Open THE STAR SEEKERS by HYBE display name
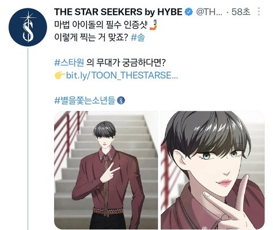This screenshot has height=230, width=273. tap(118, 12)
